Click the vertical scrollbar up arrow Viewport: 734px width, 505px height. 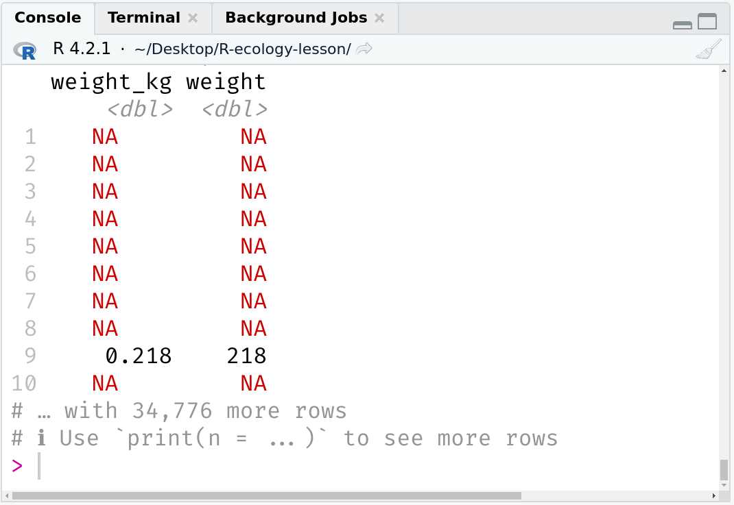724,71
